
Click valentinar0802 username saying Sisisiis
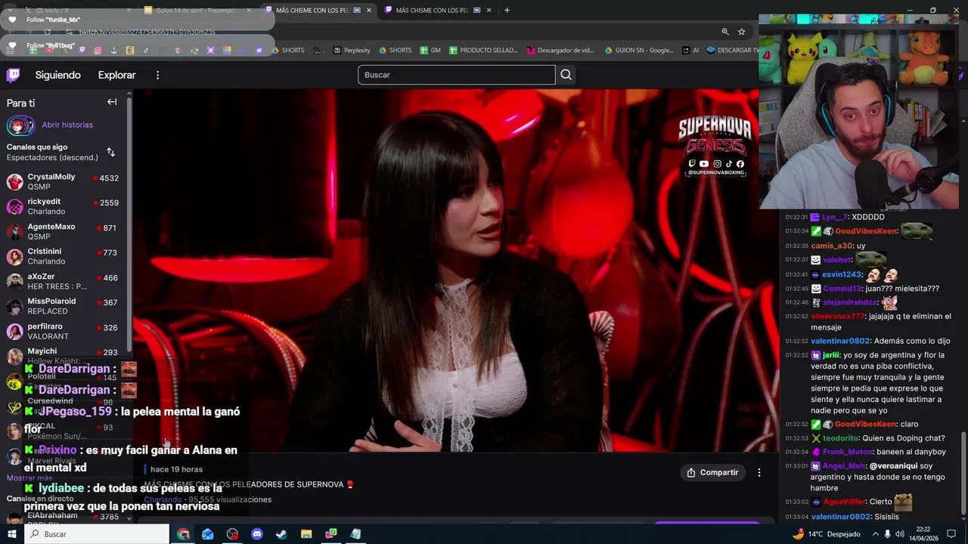[841, 517]
